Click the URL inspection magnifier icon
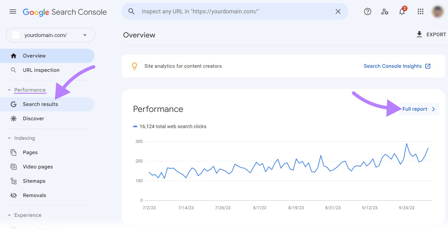Screen dimensions: 448x230 (x=13, y=70)
